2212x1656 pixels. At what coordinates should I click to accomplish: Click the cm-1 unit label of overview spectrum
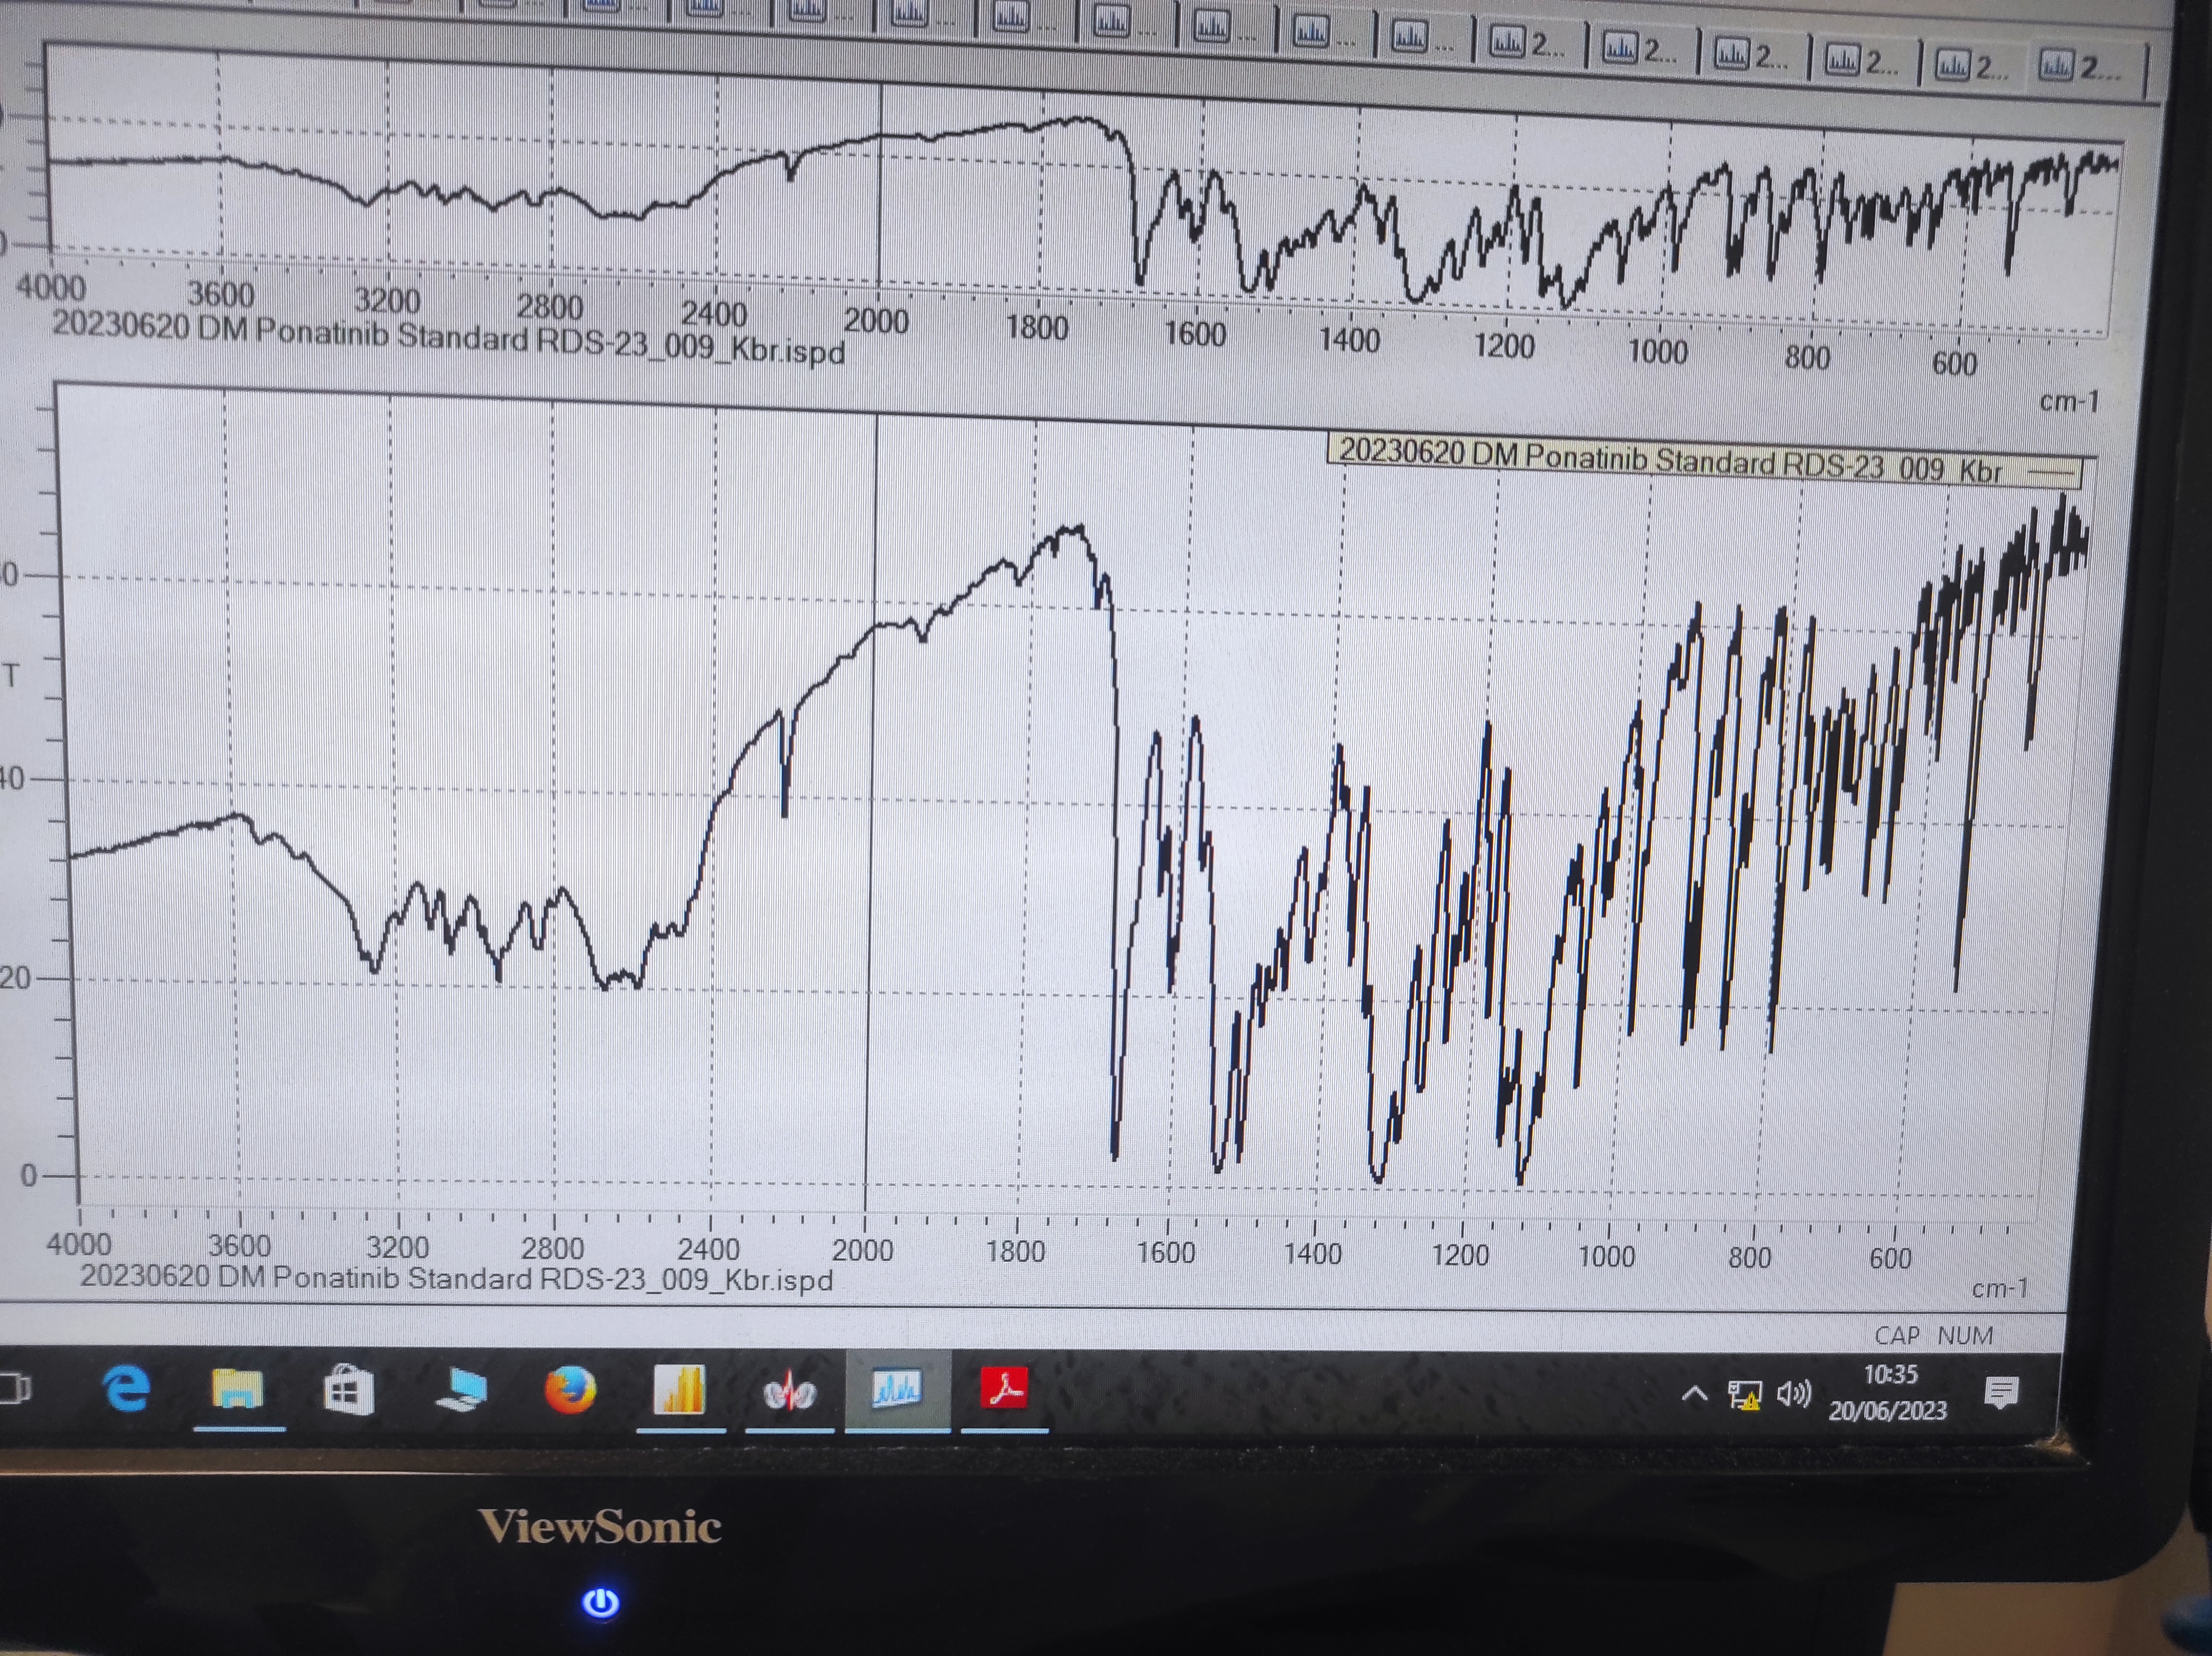tap(2069, 401)
